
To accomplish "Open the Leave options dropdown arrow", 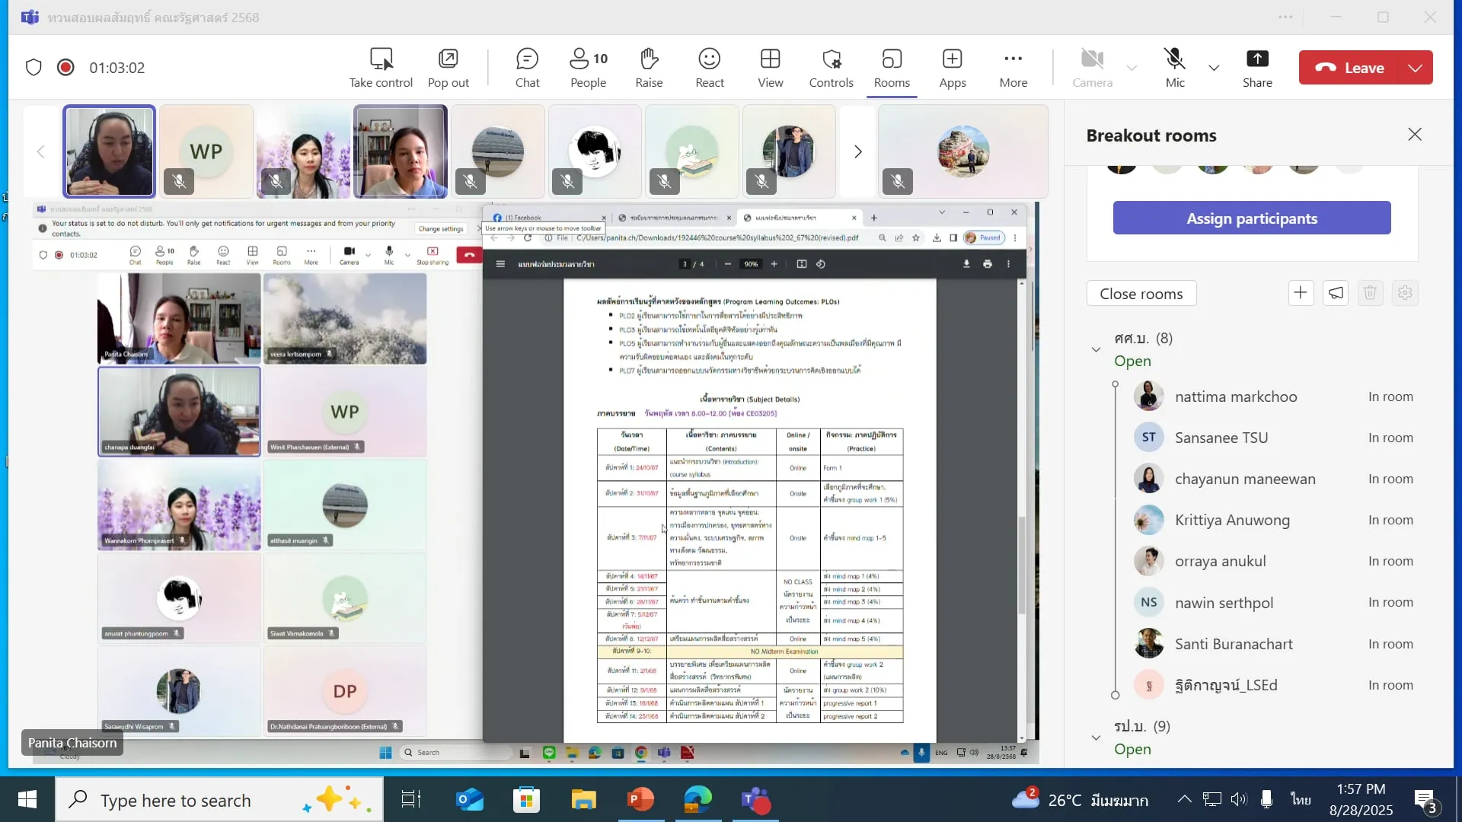I will [x=1416, y=68].
